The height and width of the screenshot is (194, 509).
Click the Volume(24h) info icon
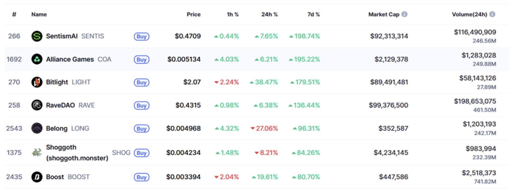[492, 14]
